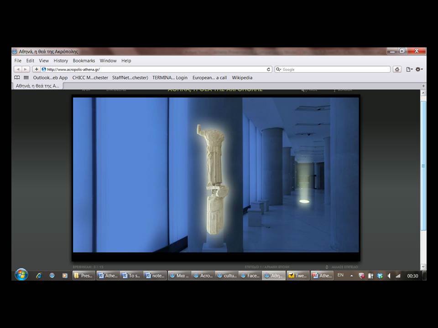Viewport: 438px width, 328px height.
Task: Go back to the previous page
Action: tap(18, 69)
